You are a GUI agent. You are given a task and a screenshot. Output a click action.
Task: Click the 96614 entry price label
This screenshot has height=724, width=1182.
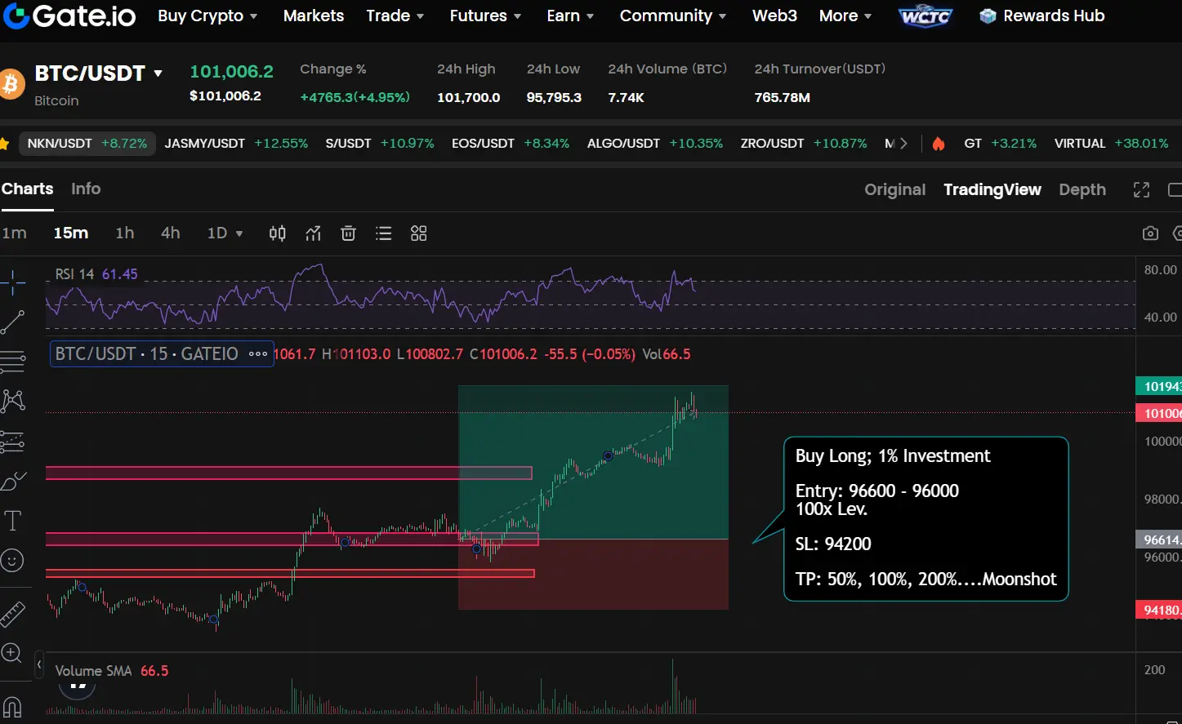point(1158,540)
